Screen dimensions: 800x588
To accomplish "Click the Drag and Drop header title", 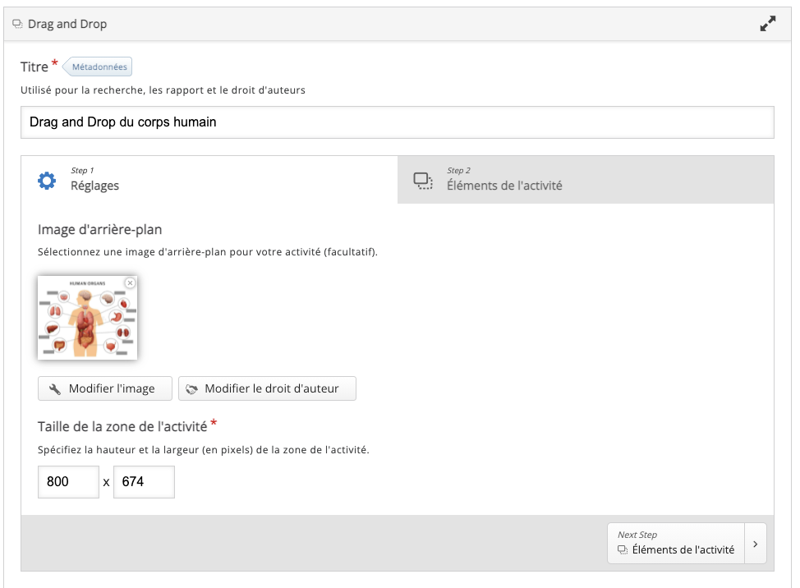I will 67,25.
